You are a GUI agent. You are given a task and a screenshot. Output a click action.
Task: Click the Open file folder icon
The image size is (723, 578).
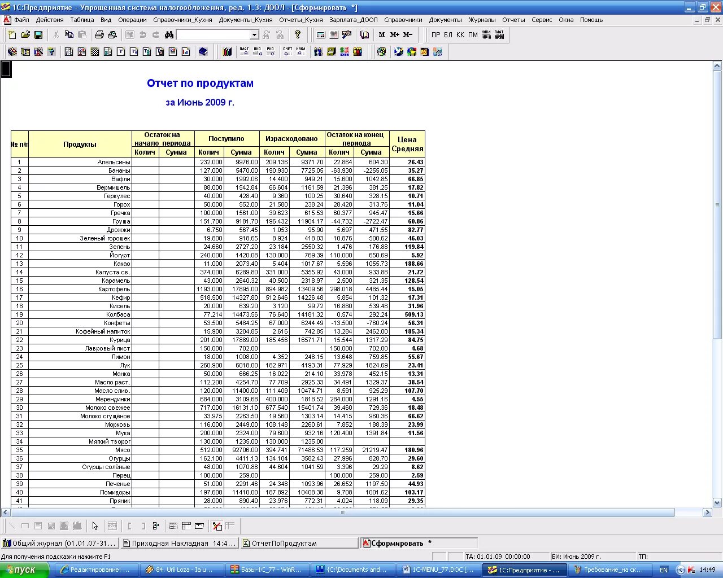(x=25, y=35)
